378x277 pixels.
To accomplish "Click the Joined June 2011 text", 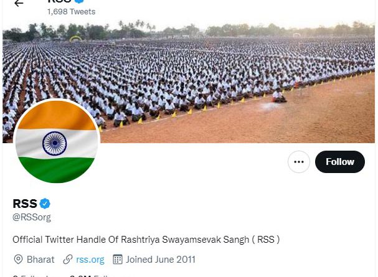I will (x=161, y=260).
